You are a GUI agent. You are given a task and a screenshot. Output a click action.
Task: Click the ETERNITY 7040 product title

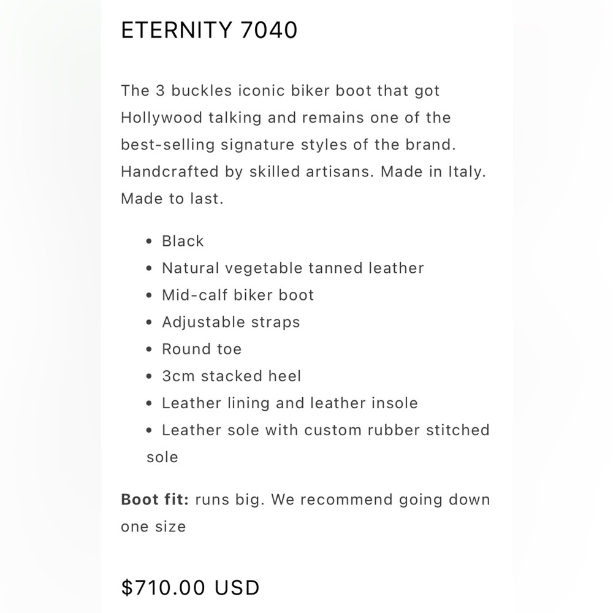[x=209, y=30]
